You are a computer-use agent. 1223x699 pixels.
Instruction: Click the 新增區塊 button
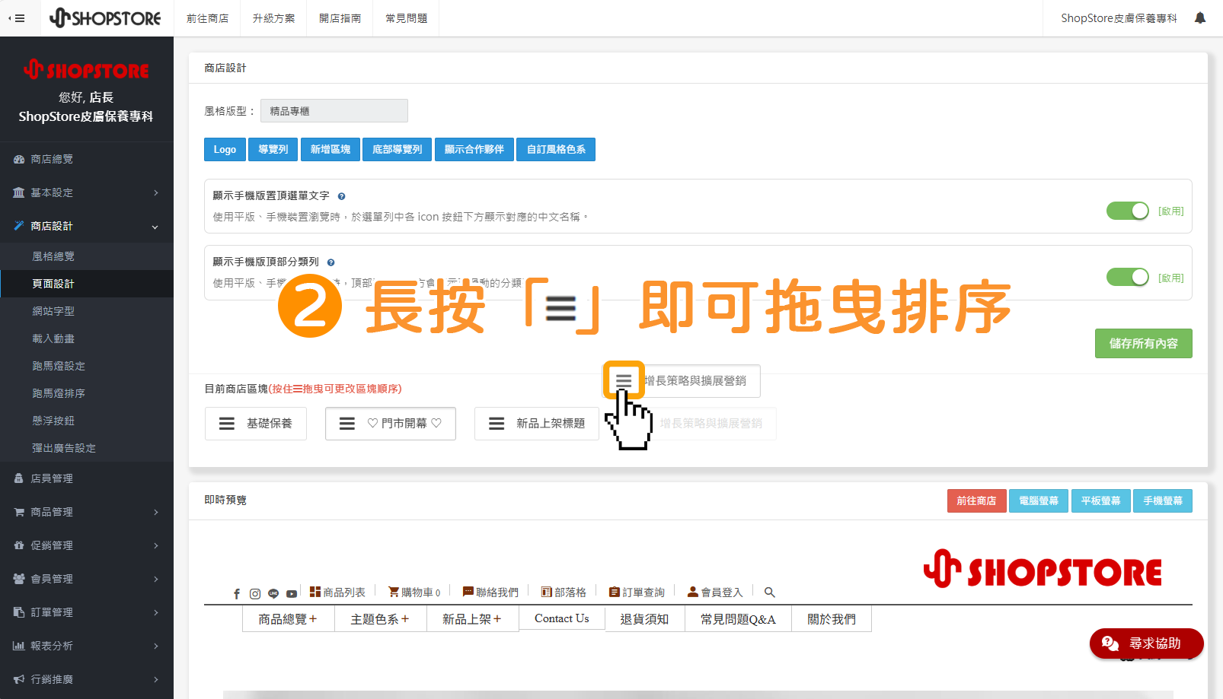point(330,149)
